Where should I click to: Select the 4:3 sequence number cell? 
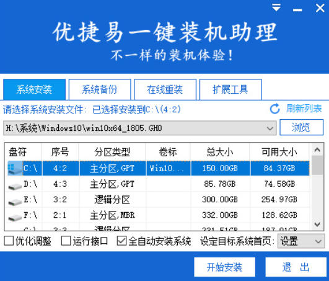point(60,184)
